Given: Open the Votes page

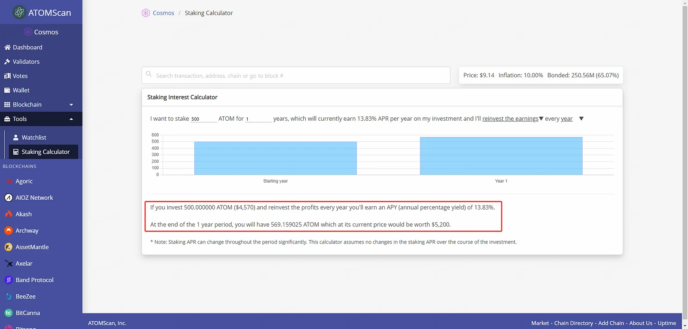Looking at the screenshot, I should pos(20,76).
